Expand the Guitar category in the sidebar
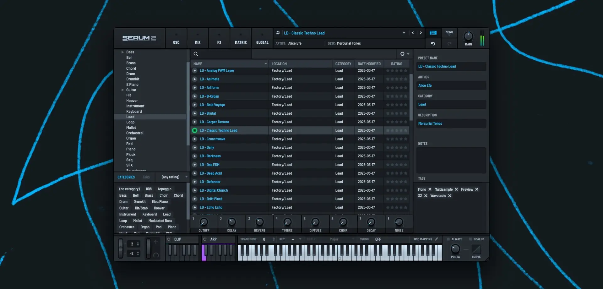This screenshot has width=603, height=289. tap(123, 90)
